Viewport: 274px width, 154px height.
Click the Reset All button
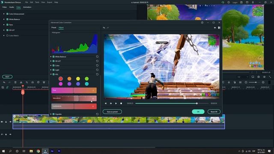214,112
